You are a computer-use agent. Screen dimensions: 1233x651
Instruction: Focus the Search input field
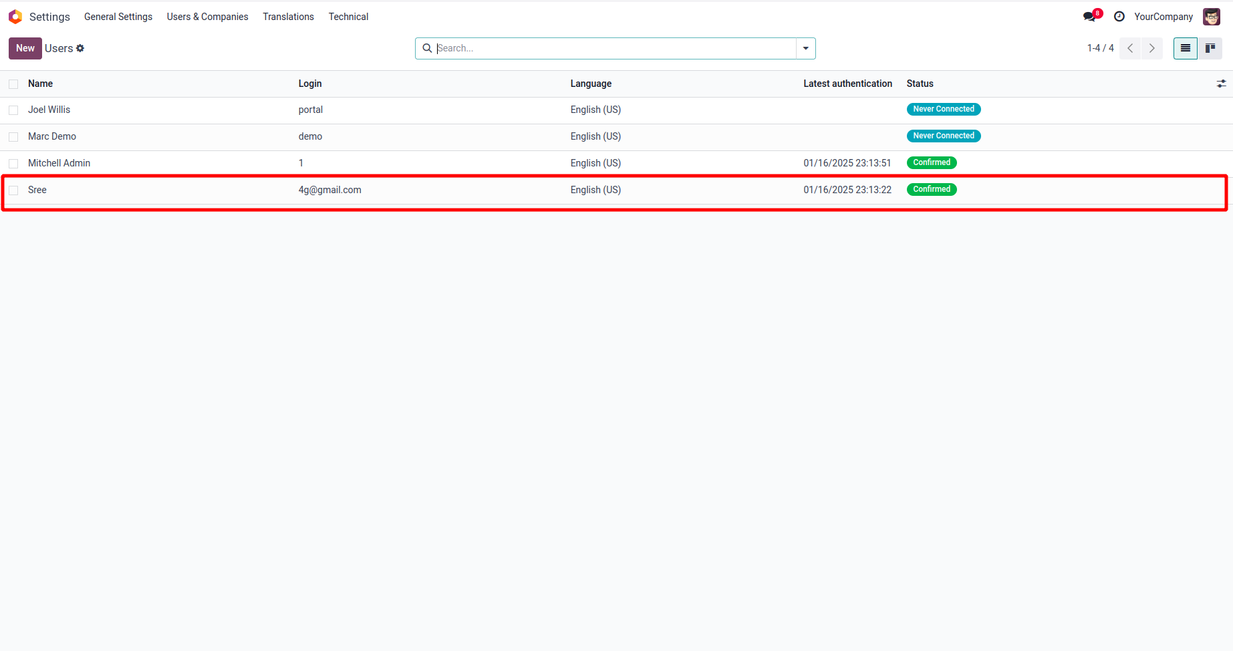tap(615, 48)
